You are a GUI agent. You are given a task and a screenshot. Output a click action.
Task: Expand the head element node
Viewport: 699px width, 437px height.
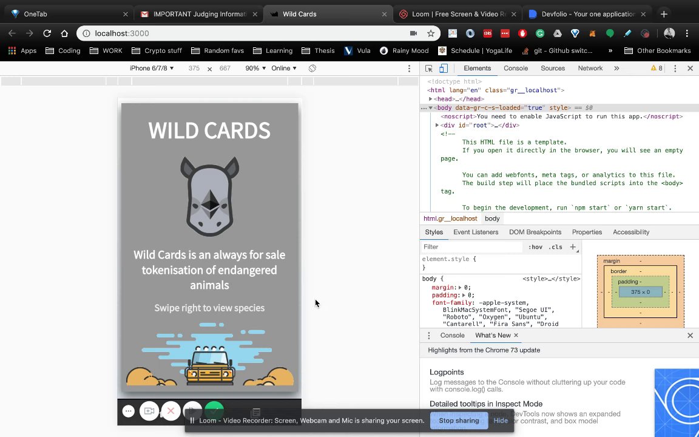[x=431, y=99]
